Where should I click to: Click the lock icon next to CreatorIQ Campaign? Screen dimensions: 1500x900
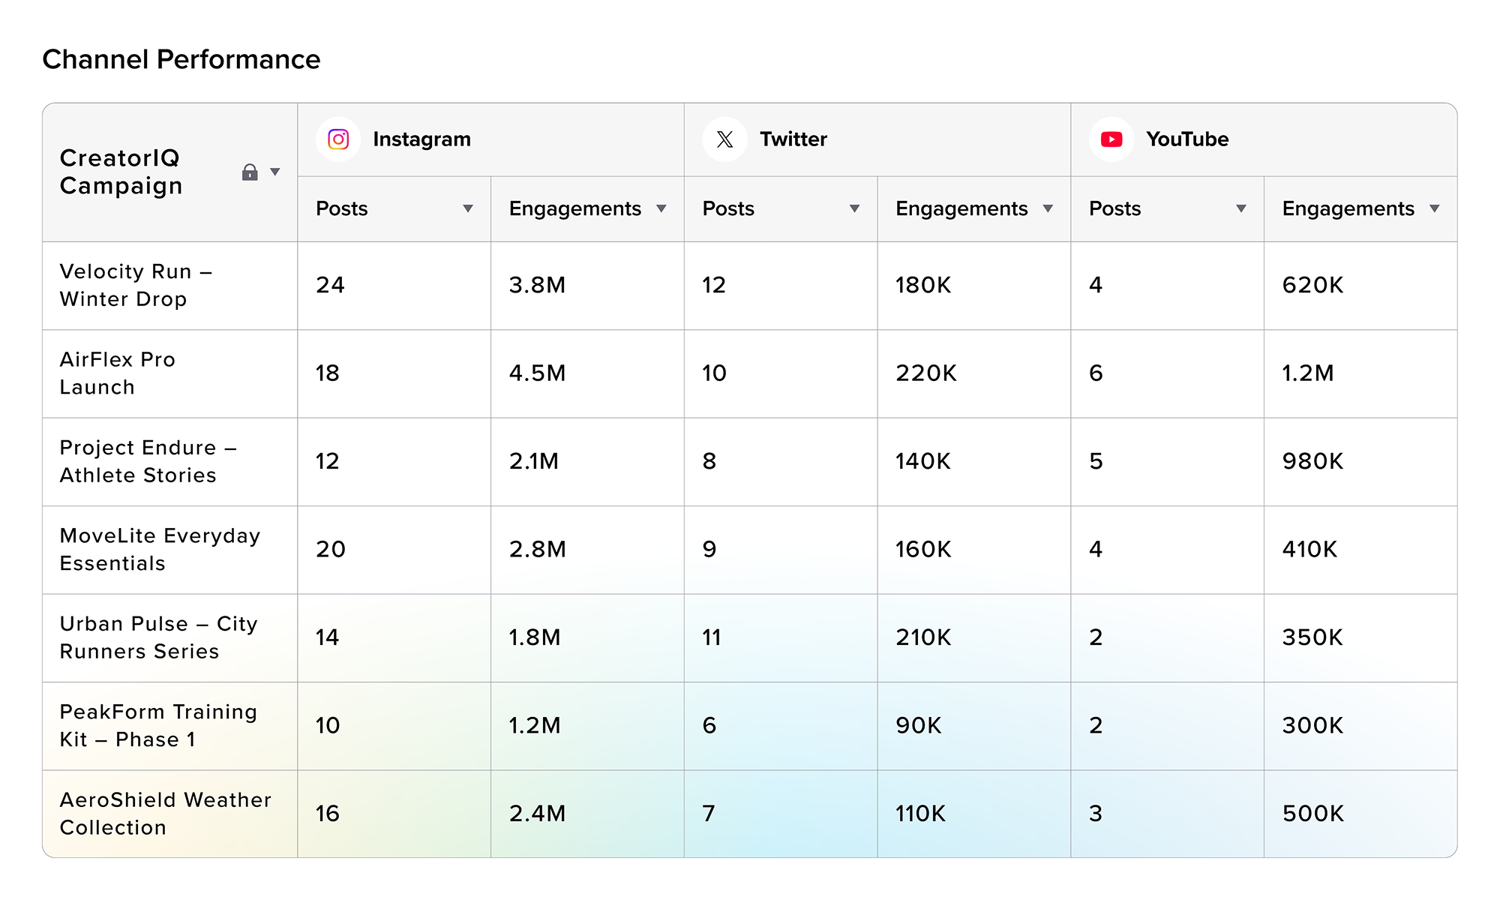(x=250, y=171)
